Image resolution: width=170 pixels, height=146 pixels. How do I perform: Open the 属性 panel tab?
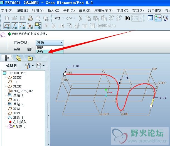tap(30, 50)
